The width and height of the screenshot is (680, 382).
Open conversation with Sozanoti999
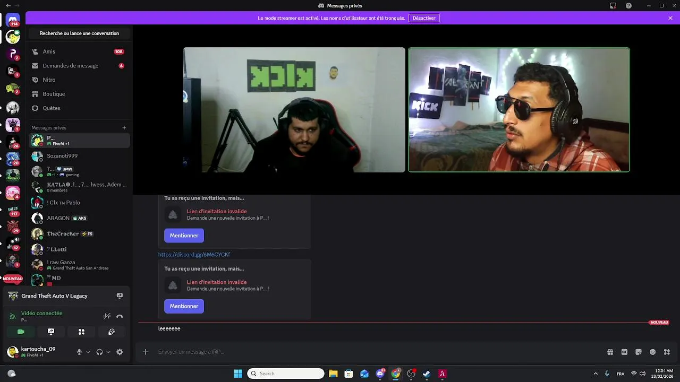(79, 156)
